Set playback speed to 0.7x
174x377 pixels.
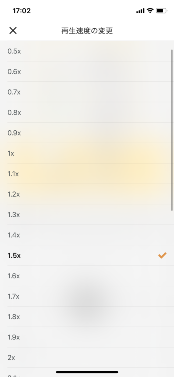[87, 92]
